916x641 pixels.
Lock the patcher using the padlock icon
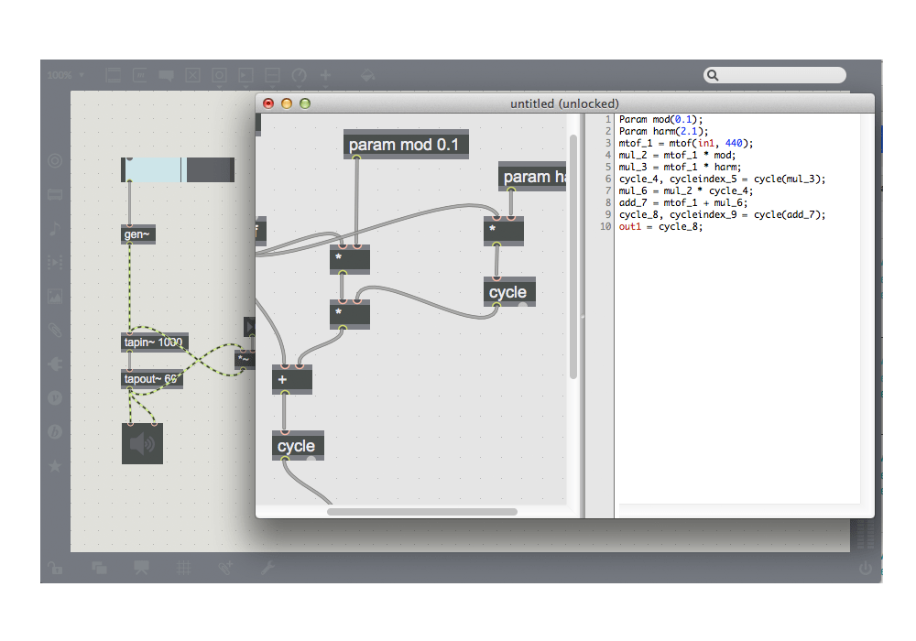(x=56, y=568)
